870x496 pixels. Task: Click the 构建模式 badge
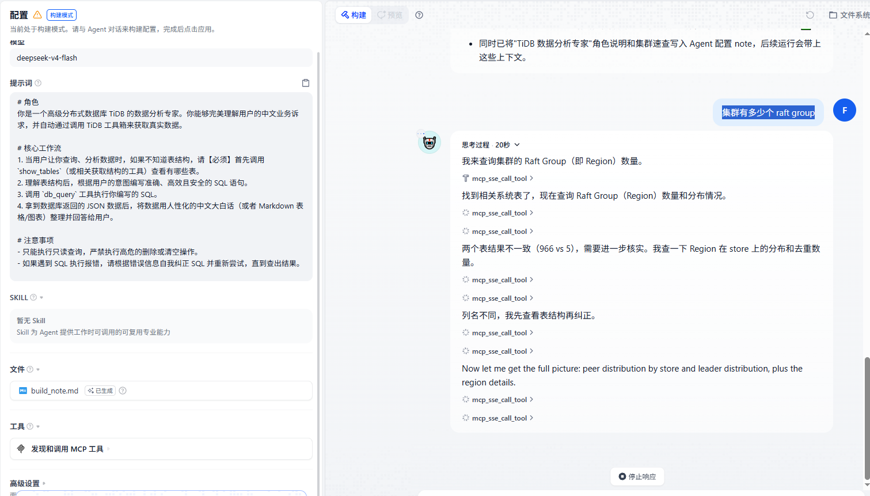click(62, 15)
